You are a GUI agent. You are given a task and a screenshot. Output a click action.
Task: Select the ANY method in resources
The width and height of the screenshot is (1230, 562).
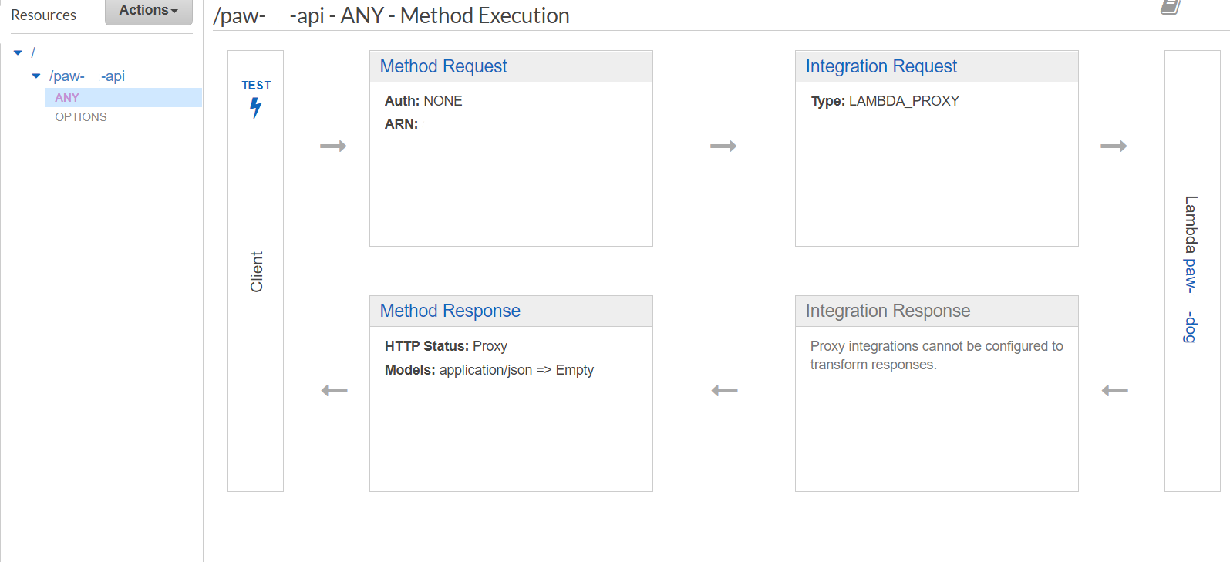tap(67, 98)
